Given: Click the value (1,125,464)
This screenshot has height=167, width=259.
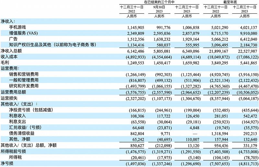Looking at the screenshot, I should (191, 75).
